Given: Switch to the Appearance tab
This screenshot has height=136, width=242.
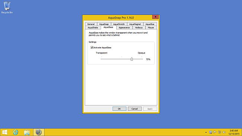Looking at the screenshot, I should 124,27.
